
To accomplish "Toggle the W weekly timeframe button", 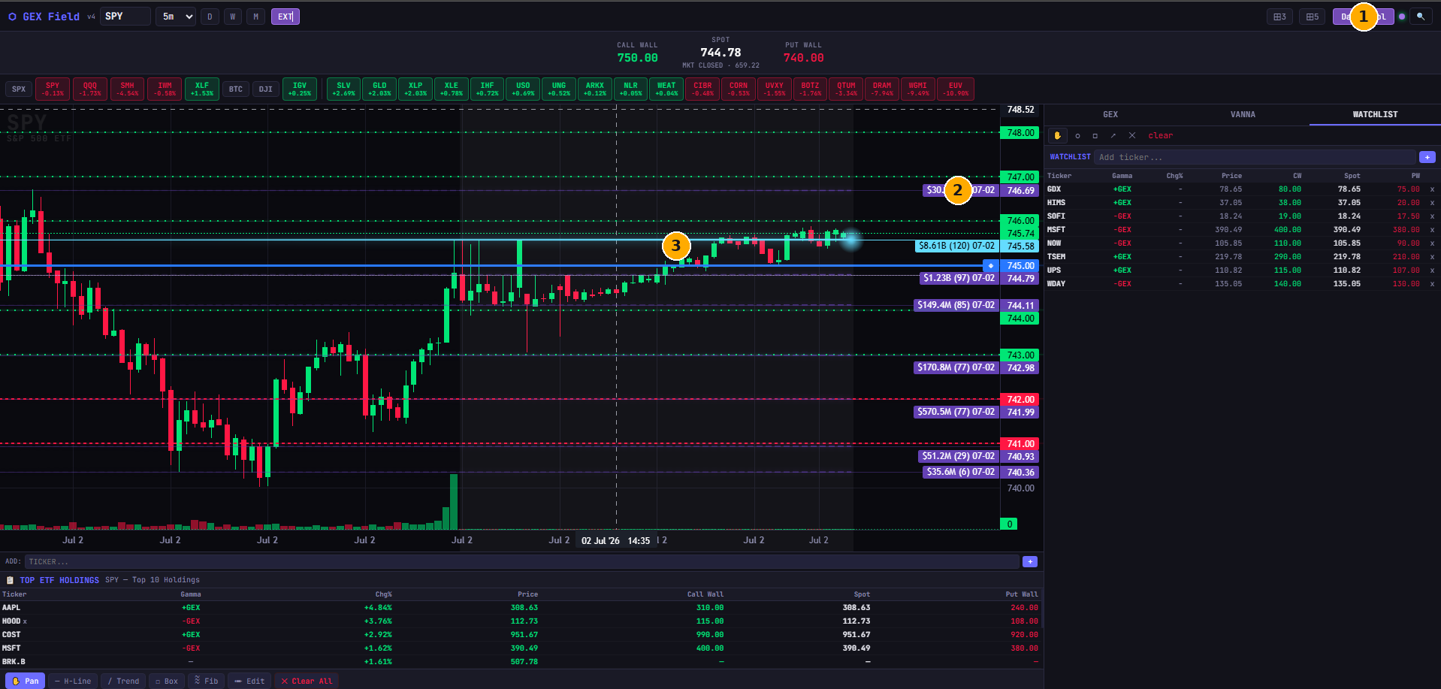I will (233, 17).
